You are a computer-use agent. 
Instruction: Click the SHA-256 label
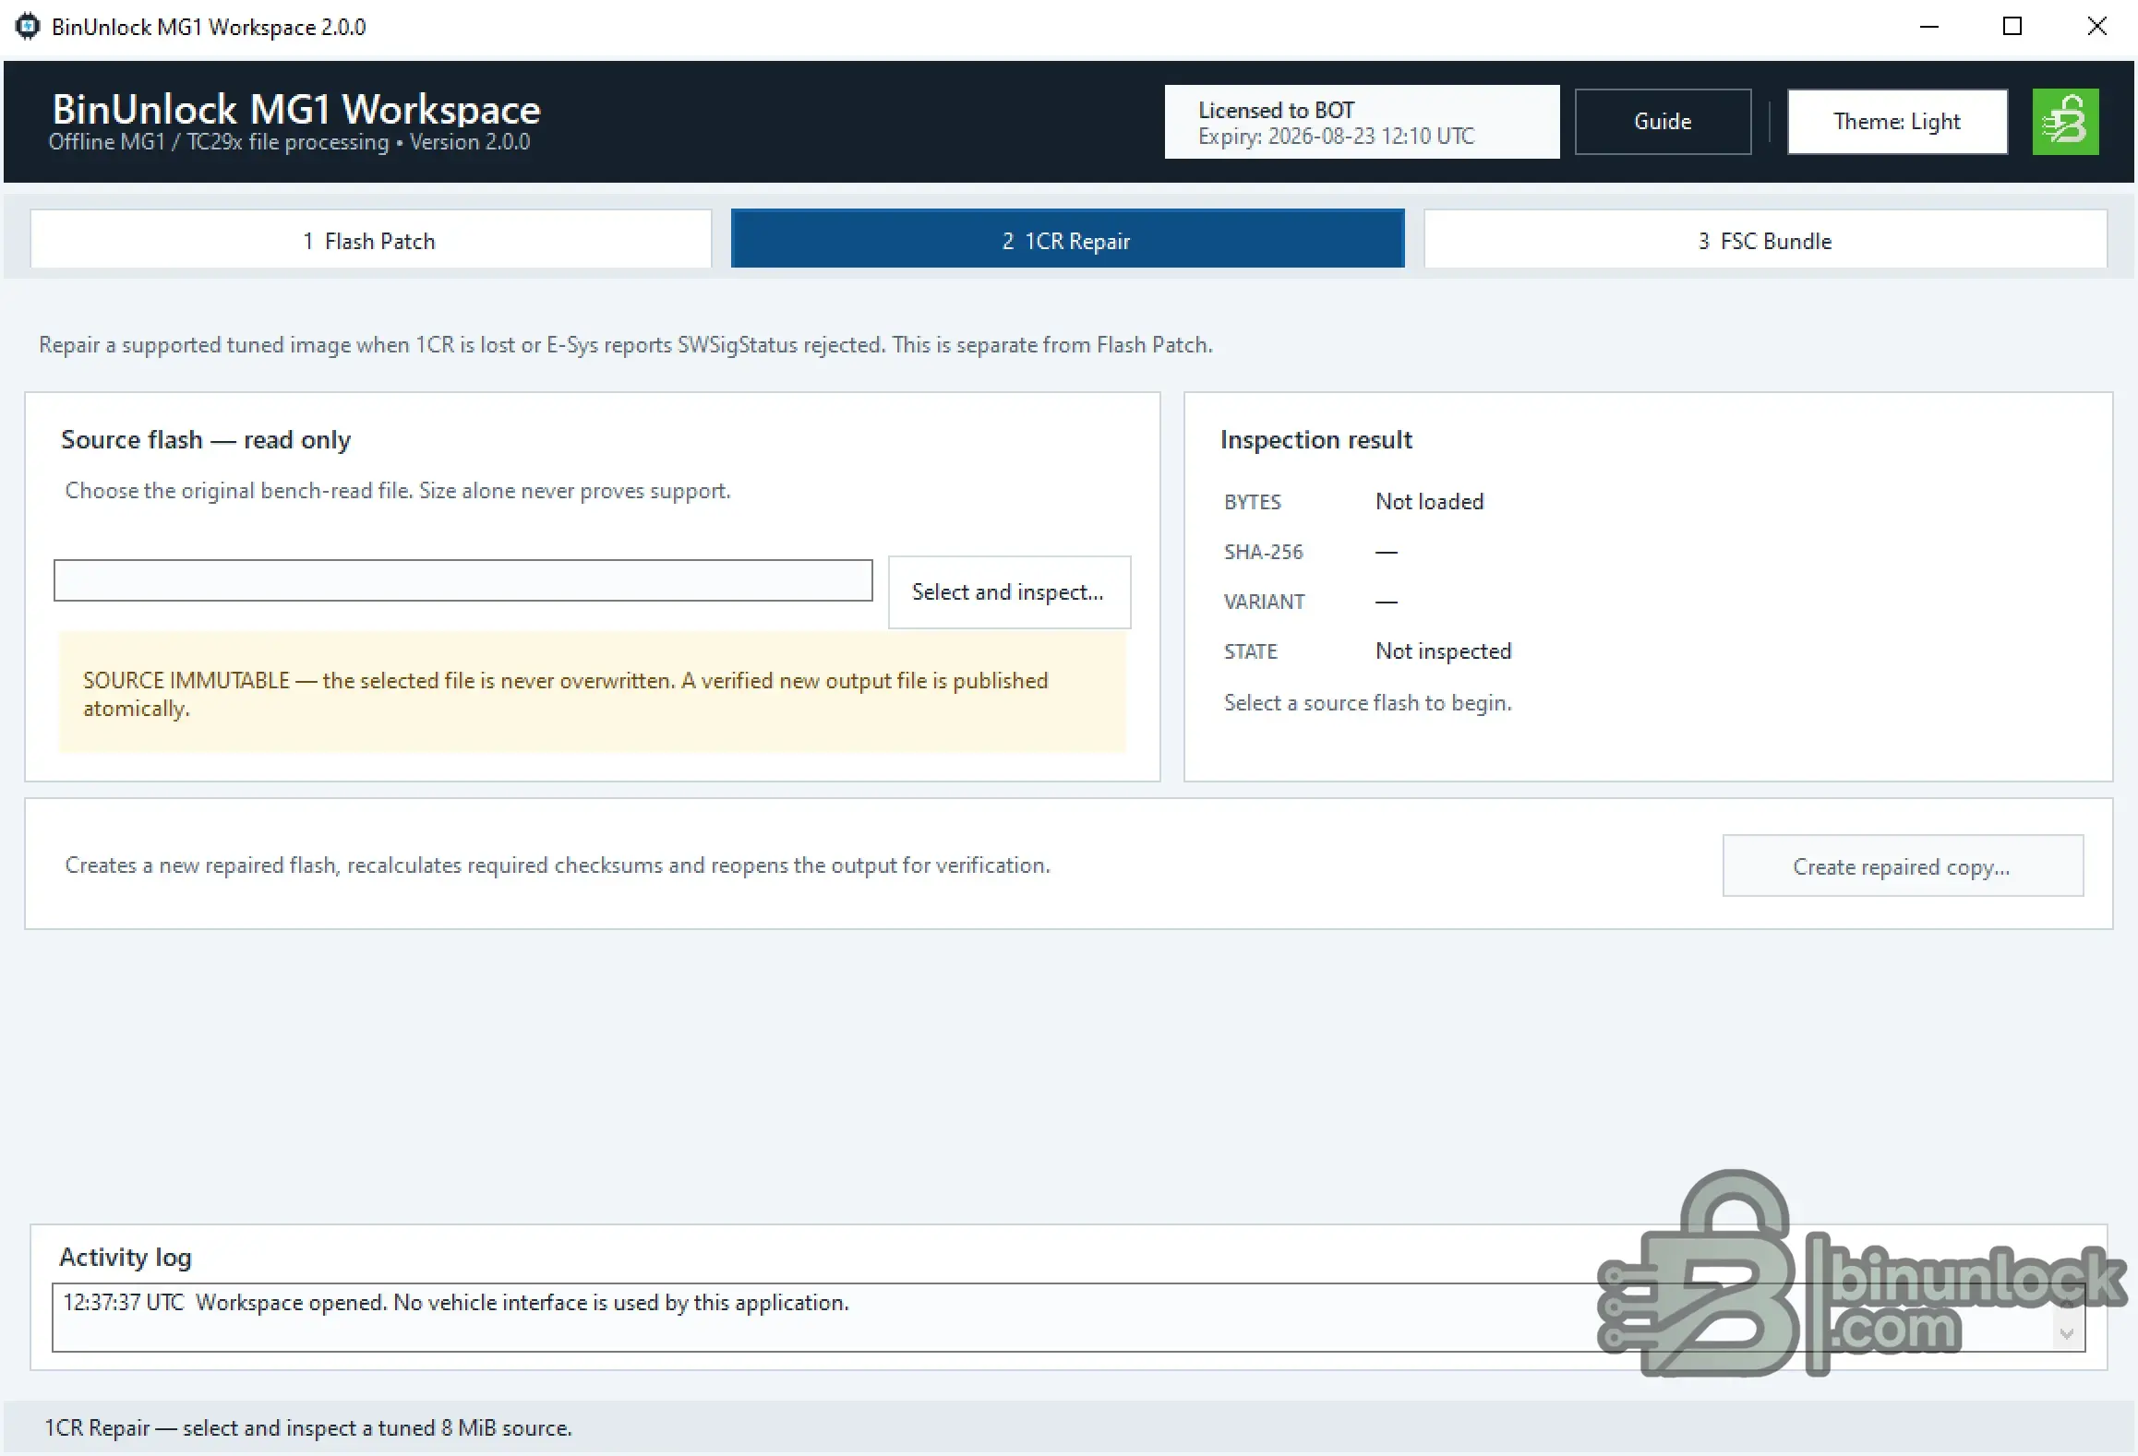[x=1263, y=552]
